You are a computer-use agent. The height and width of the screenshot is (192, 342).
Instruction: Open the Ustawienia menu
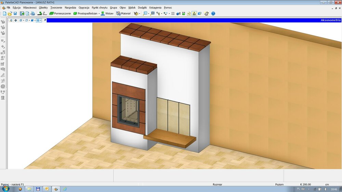tap(155, 8)
